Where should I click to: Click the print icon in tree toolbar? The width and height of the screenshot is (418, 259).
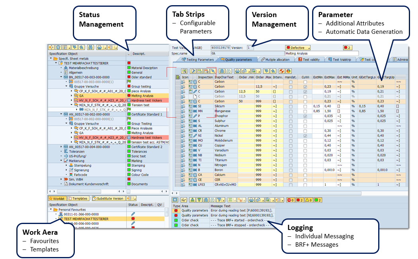click(x=100, y=47)
